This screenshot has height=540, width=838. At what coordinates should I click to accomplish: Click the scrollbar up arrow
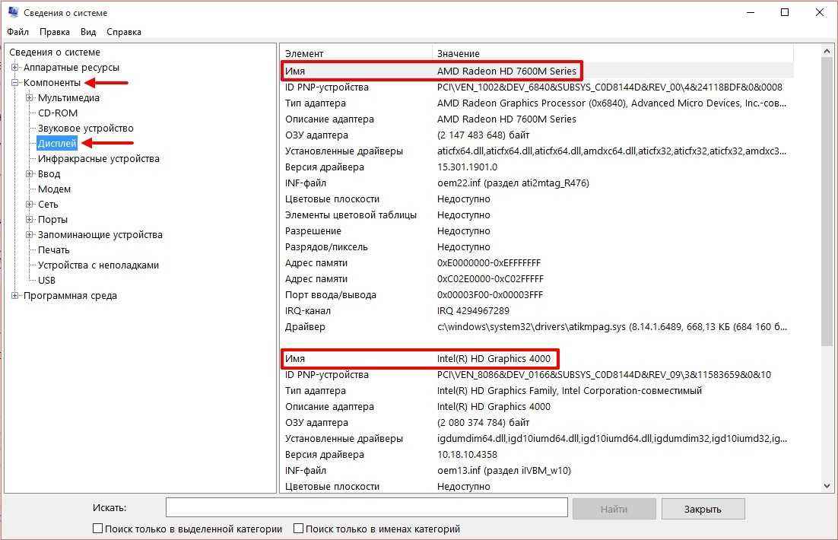coord(827,51)
